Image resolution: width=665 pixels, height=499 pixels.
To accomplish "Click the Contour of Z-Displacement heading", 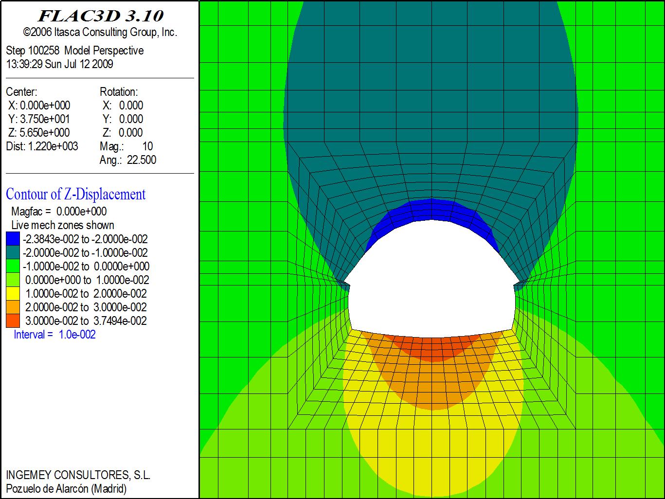I will pos(75,194).
